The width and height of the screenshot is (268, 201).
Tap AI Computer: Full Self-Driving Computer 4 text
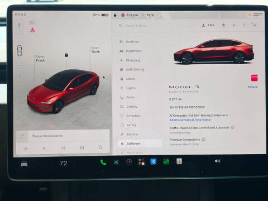pyautogui.click(x=198, y=116)
